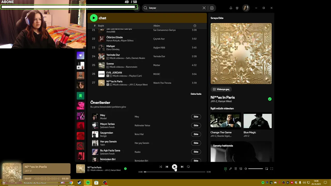
Task: Open lyrics with the microphone icon
Action: tap(230, 169)
